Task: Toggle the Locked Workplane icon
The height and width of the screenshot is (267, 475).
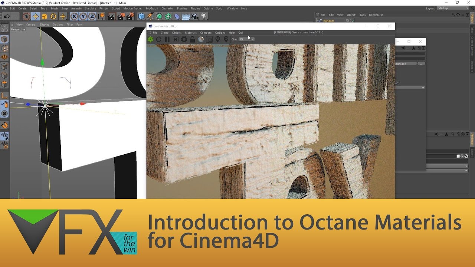Action: tap(4, 136)
